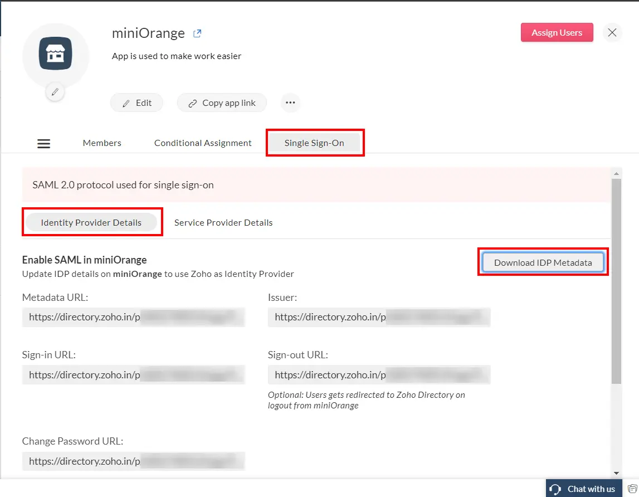The height and width of the screenshot is (497, 639).
Task: Switch to the Service Provider Details tab
Action: point(223,223)
